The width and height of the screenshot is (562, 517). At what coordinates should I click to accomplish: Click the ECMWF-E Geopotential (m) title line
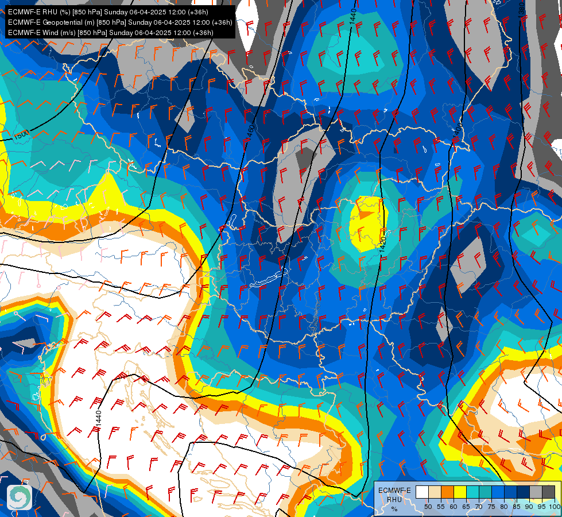[120, 22]
